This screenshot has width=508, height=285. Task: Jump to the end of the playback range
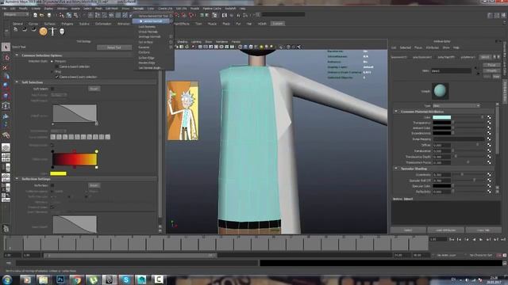click(503, 239)
